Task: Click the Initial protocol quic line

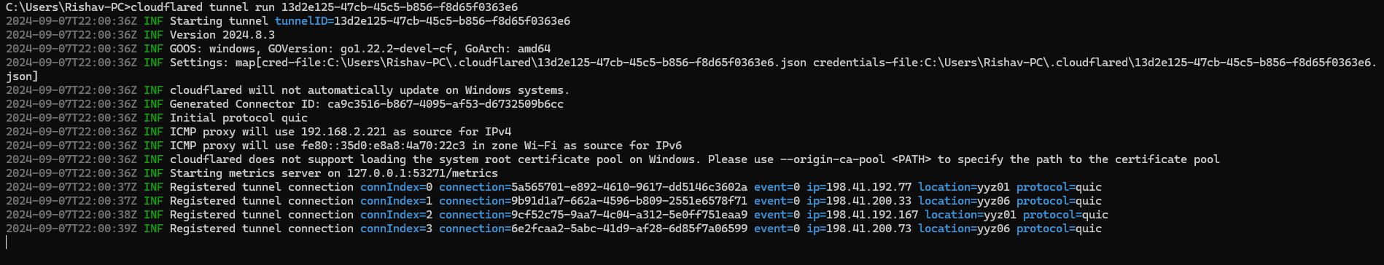Action: point(238,118)
